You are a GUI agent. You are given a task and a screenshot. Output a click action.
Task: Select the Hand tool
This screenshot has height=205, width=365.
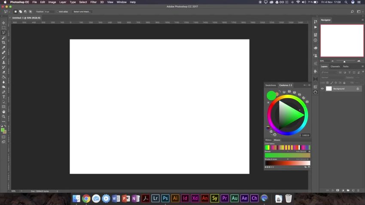tap(4, 112)
